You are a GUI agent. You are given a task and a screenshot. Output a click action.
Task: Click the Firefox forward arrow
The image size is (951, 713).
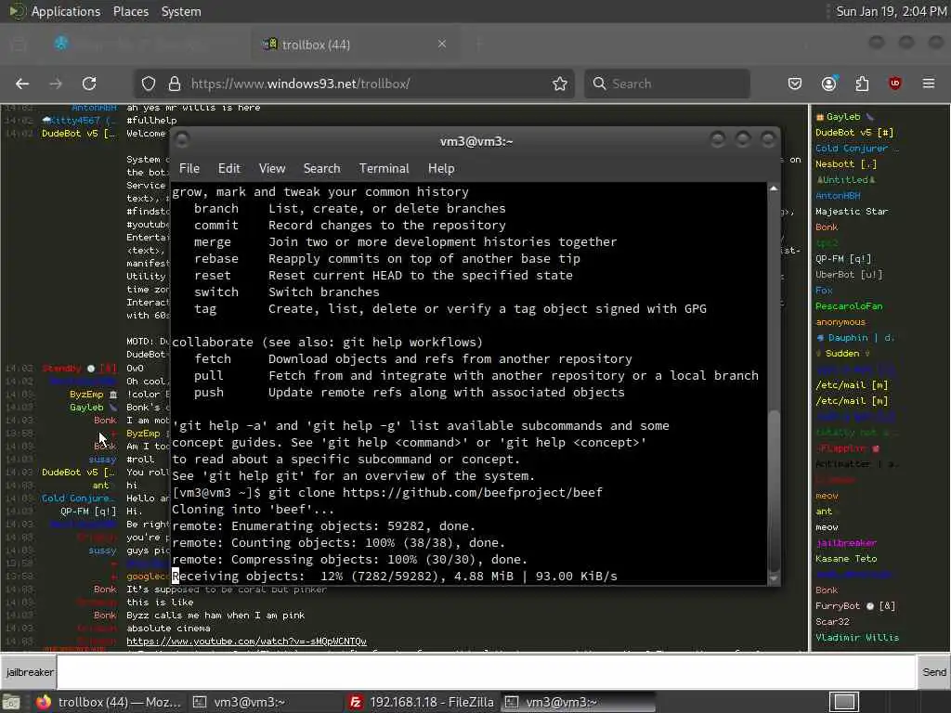(x=56, y=84)
